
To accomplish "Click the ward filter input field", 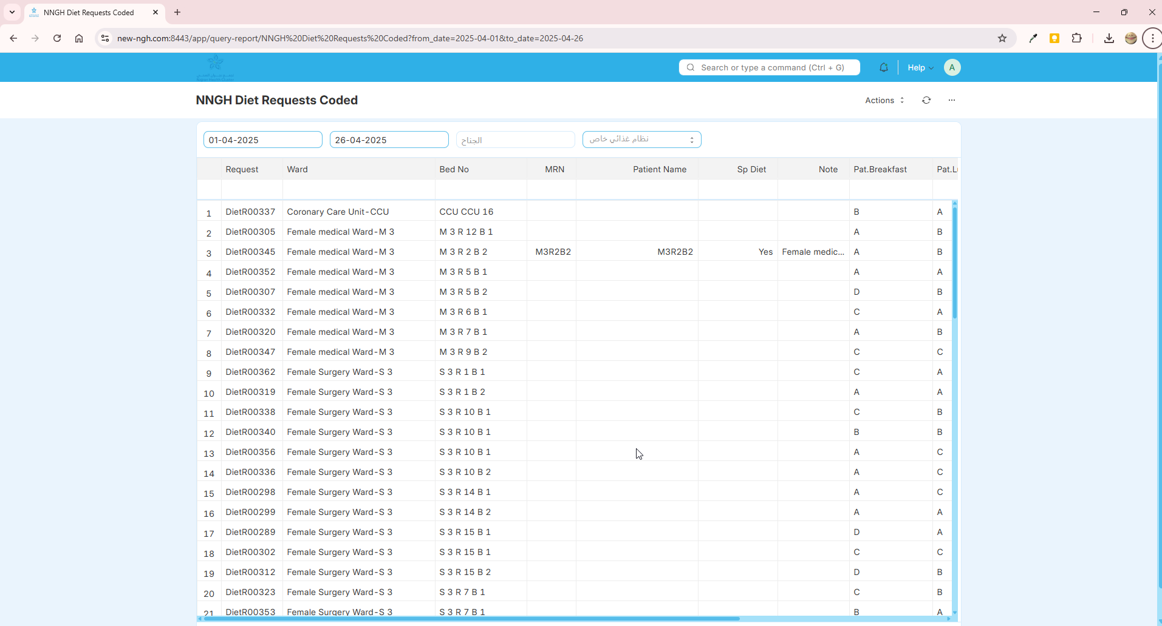I will point(516,140).
